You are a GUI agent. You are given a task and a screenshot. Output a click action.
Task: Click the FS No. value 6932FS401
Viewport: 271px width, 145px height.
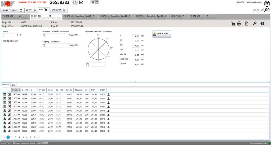(x=76, y=22)
